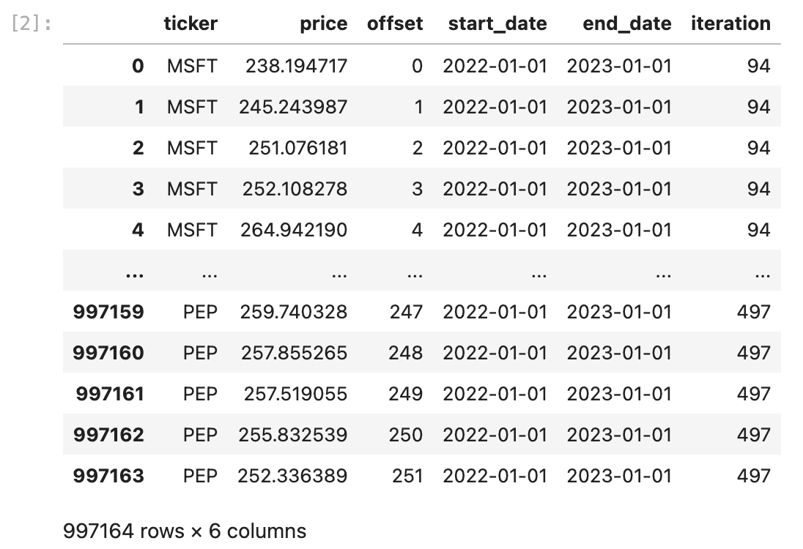Click the 997164 rows × 6 columns summary
The image size is (803, 549).
[185, 531]
